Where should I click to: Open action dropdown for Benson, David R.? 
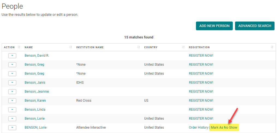point(12,56)
